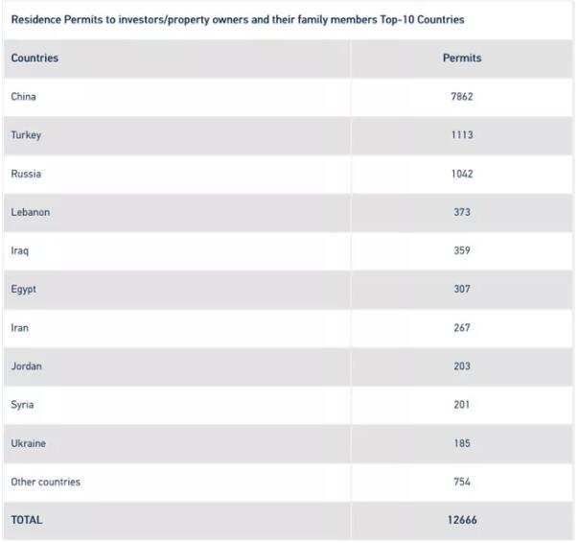
Task: Click China's permit value 7862
Action: point(462,97)
